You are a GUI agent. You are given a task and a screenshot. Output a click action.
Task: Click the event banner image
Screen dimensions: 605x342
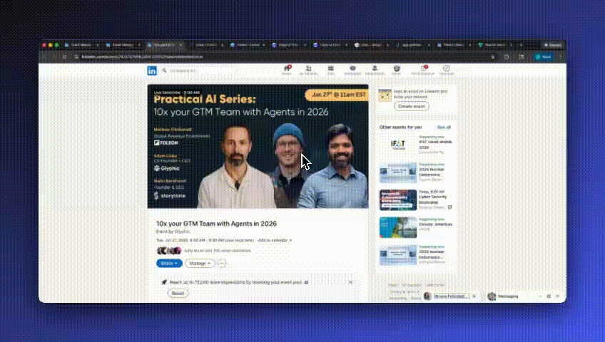pos(258,146)
